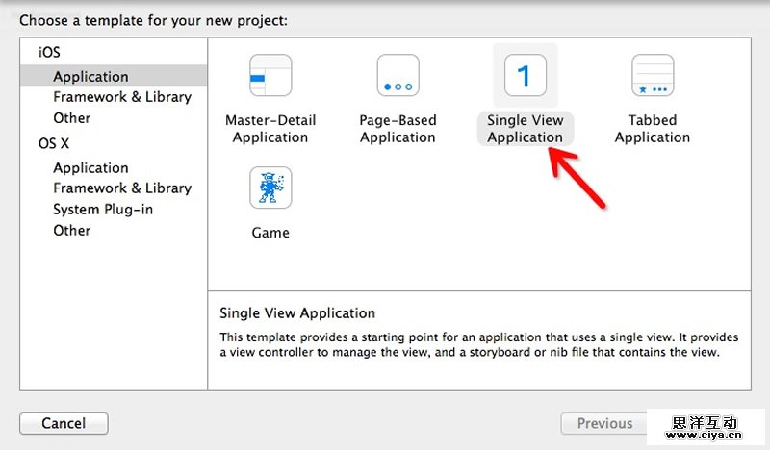Click the Game template label
The height and width of the screenshot is (450, 770).
(270, 232)
